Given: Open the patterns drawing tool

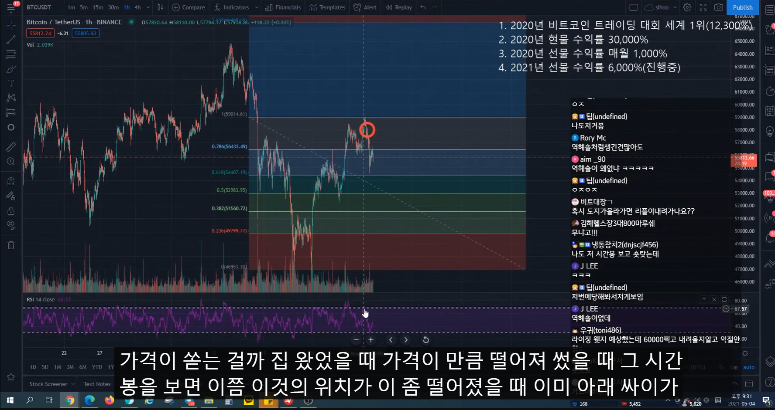Looking at the screenshot, I should pyautogui.click(x=11, y=98).
